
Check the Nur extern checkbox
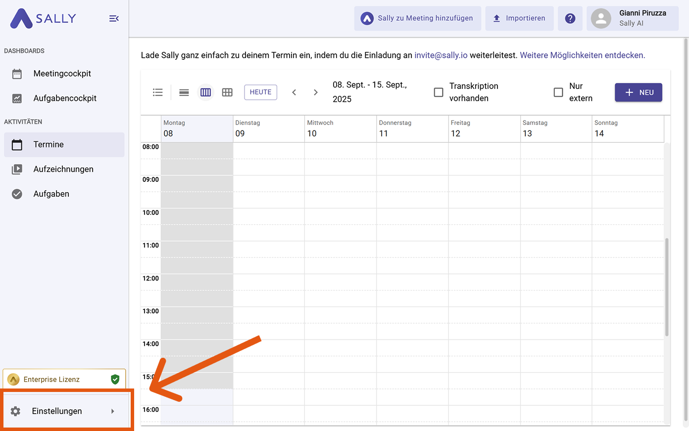point(558,92)
